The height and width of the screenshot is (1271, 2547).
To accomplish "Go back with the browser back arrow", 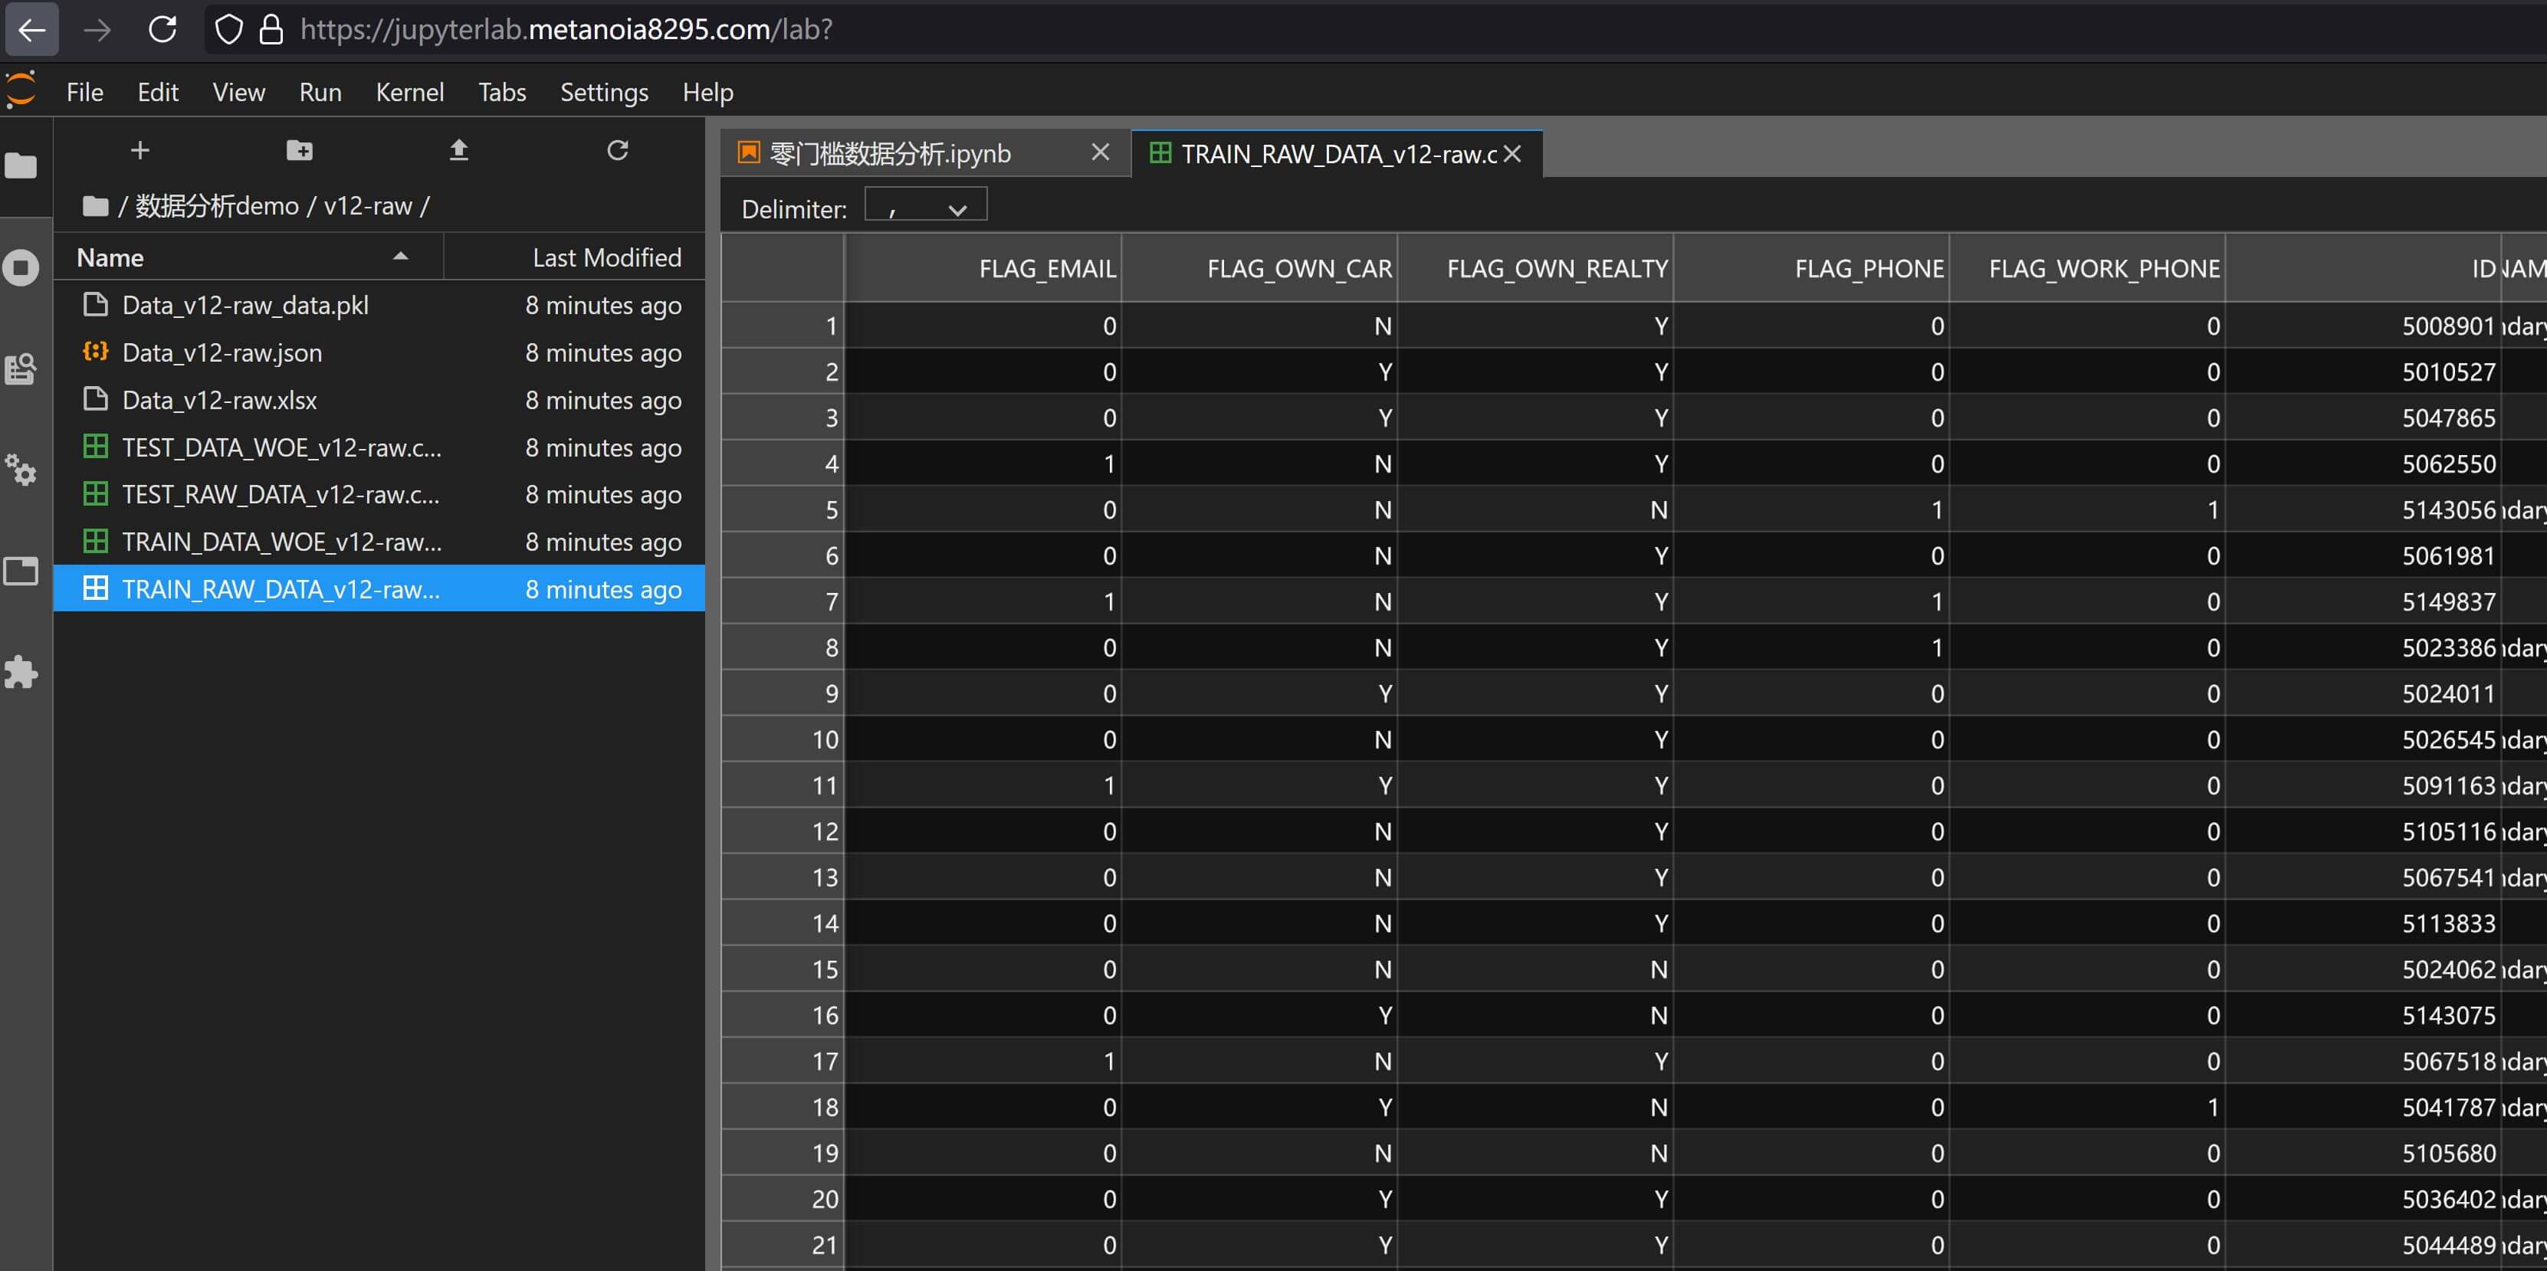I will (x=31, y=30).
